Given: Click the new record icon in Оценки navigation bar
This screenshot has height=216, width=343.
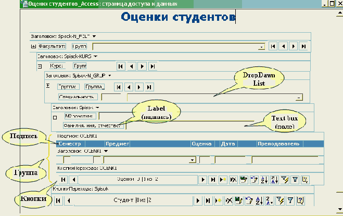Looking at the screenshot, I should [222, 179].
